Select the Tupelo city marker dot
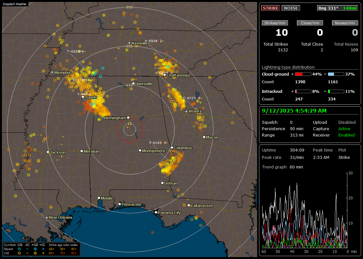 (x=83, y=97)
